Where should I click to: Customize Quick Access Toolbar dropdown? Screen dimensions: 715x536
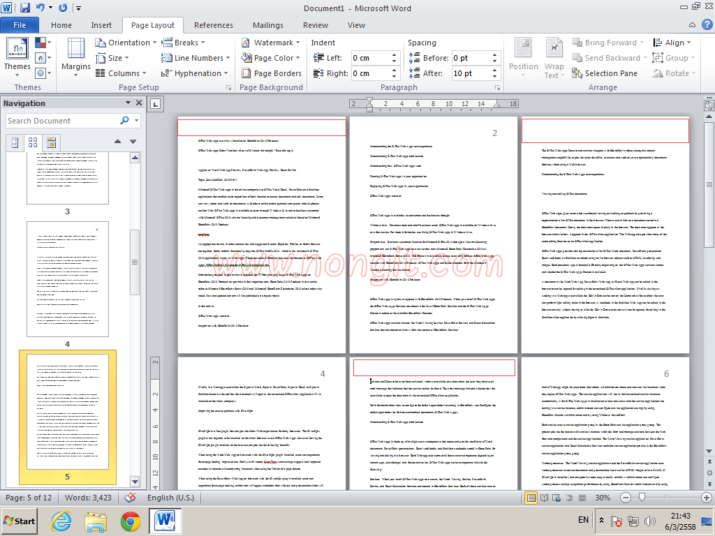point(78,8)
